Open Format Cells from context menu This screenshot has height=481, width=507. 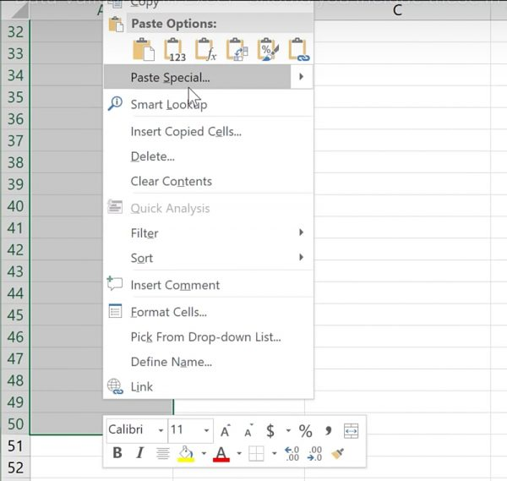168,312
